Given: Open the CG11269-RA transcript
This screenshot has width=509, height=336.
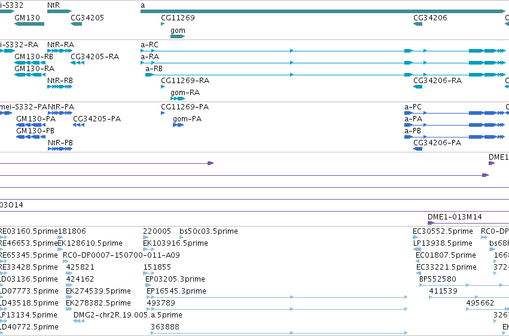Looking at the screenshot, I should pyautogui.click(x=163, y=87).
